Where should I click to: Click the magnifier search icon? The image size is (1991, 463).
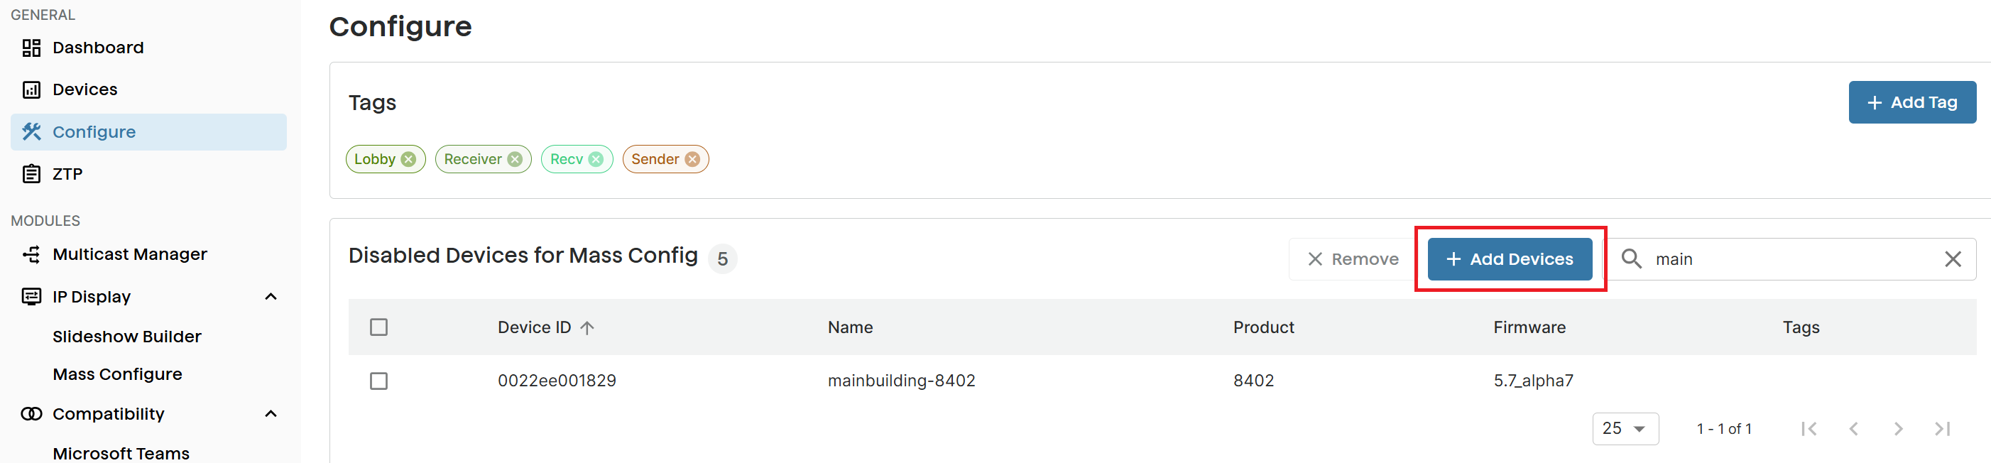(1631, 258)
